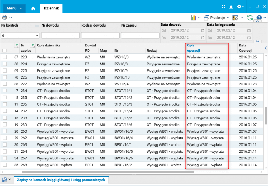Focus the Nr zapisu filter field
The image size is (268, 186).
(140, 36)
